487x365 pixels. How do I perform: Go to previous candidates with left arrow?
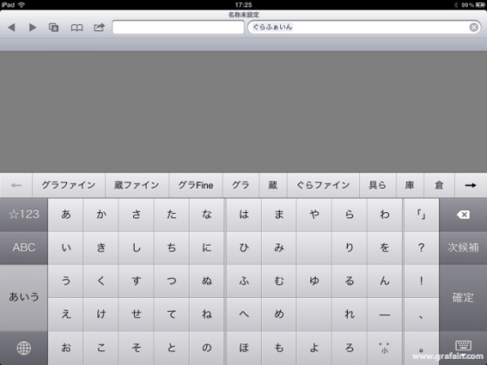click(17, 185)
